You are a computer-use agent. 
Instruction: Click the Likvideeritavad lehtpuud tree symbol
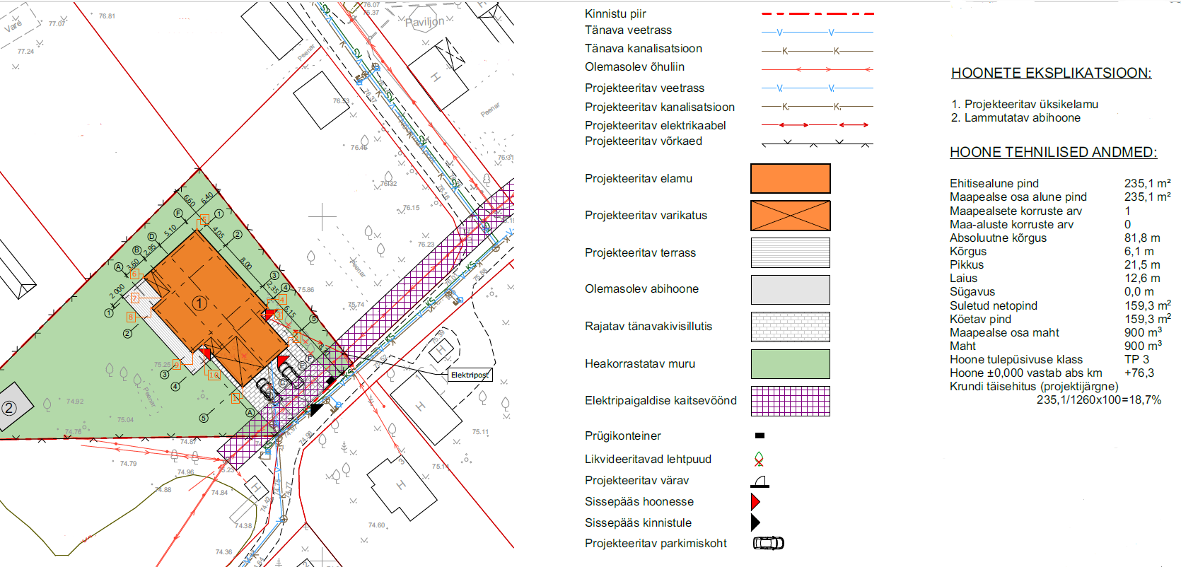[759, 460]
